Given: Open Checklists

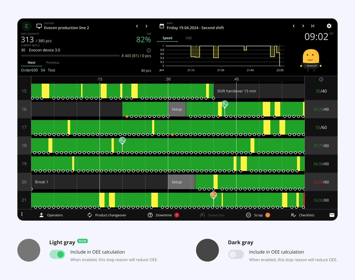Looking at the screenshot, I should click(x=303, y=215).
